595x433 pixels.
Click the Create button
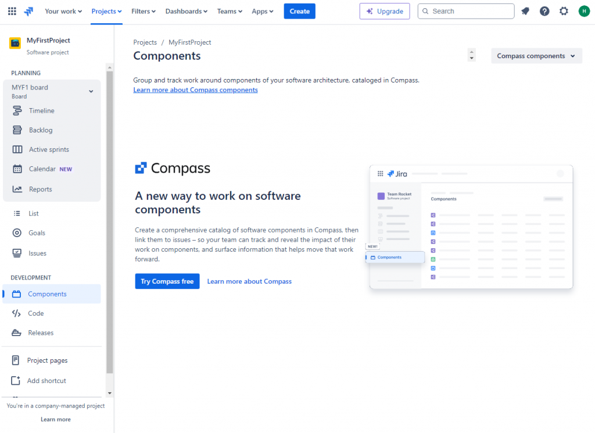pyautogui.click(x=299, y=12)
